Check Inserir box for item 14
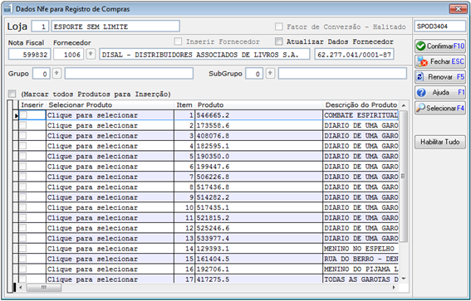The image size is (471, 301). 23,249
